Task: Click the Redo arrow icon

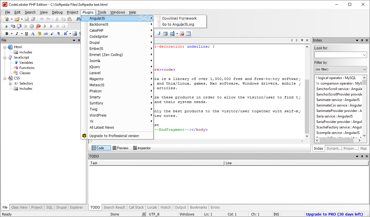Action: point(48,19)
